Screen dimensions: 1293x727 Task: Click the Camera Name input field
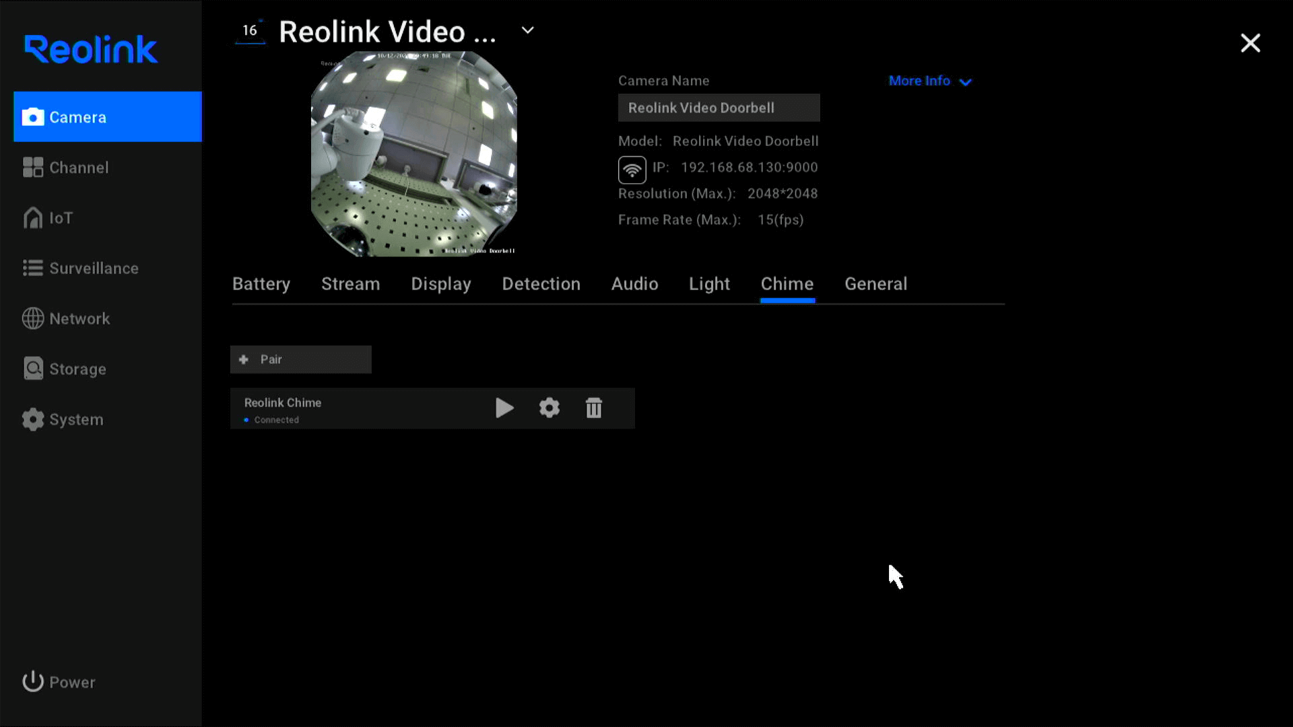[719, 108]
